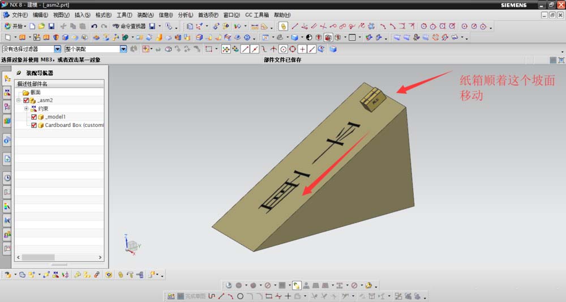Screen dimensions: 566x302
Task: Click the full-screen icon at the cue line's right end
Action: [x=561, y=60]
